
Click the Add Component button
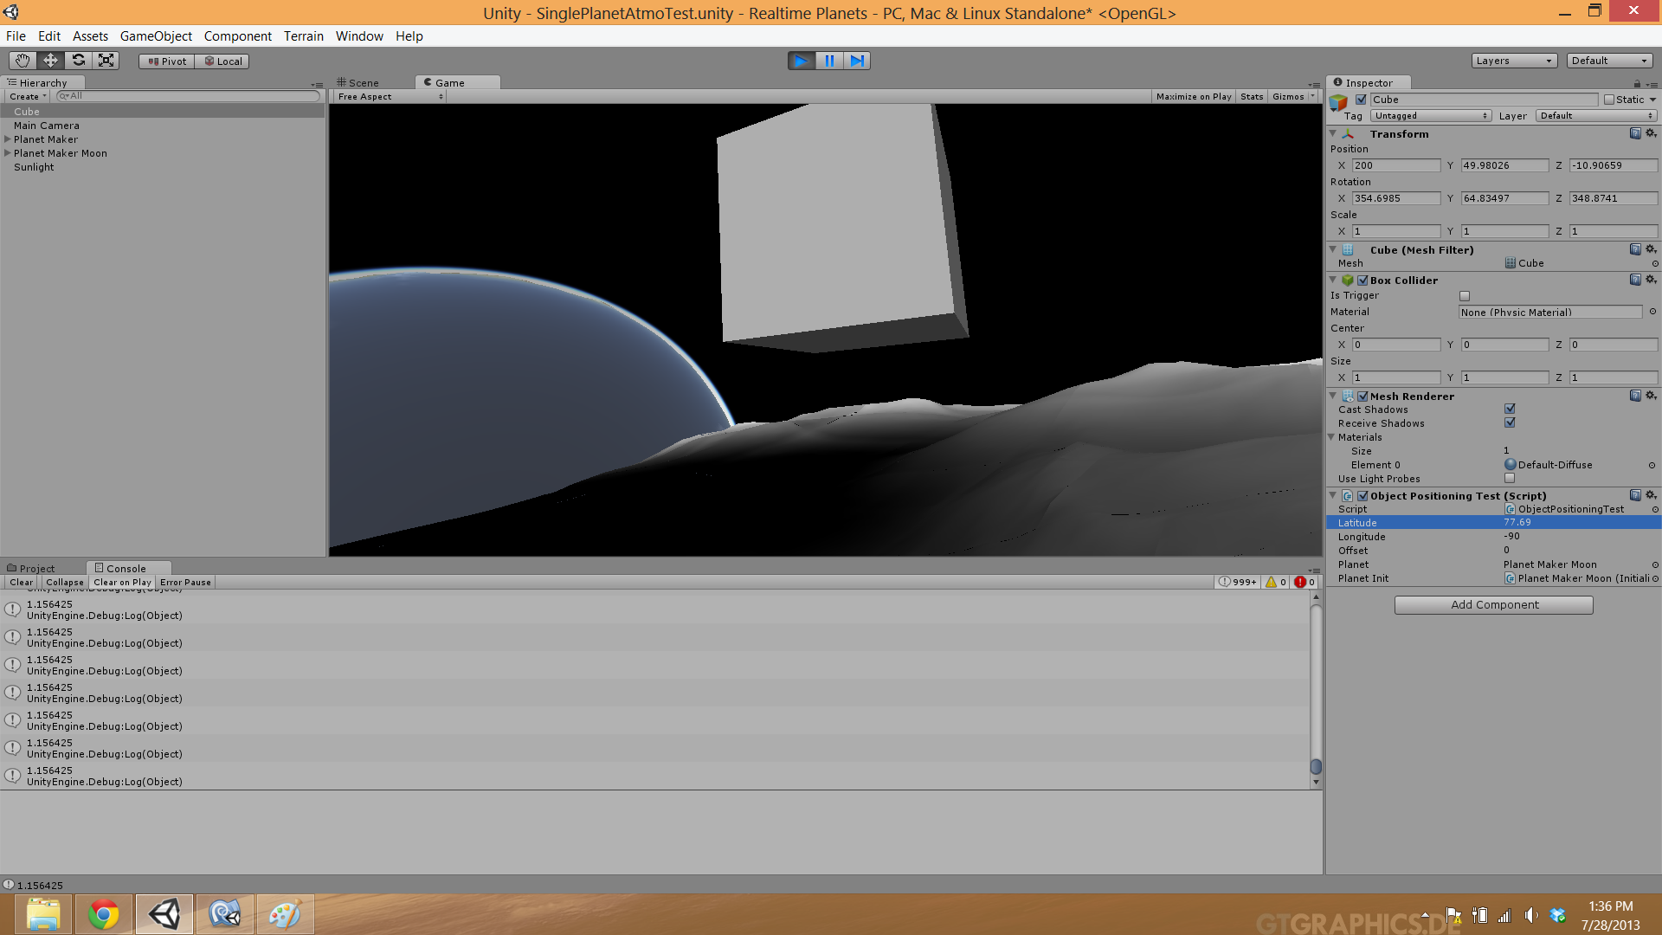pyautogui.click(x=1494, y=605)
